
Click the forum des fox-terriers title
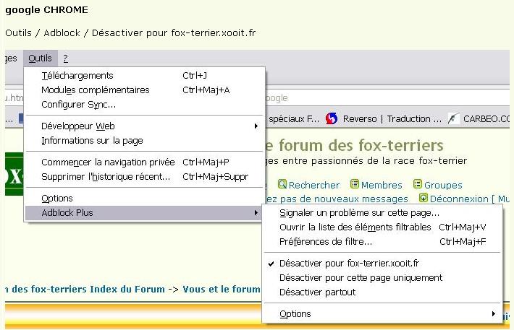pos(354,145)
